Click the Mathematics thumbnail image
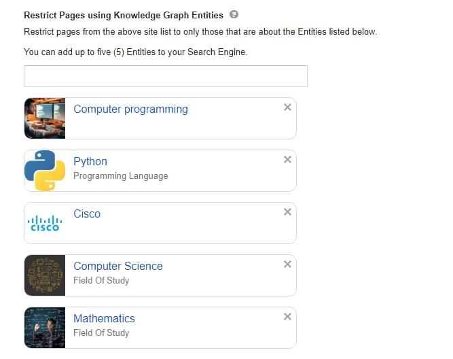Screen dimensions: 453x359 click(45, 328)
